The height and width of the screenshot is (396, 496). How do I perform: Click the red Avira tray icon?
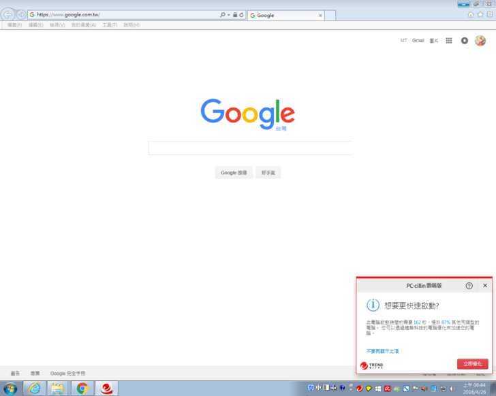pos(387,389)
